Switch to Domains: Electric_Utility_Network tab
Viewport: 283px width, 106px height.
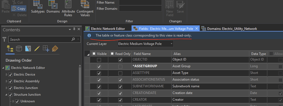[229, 28]
